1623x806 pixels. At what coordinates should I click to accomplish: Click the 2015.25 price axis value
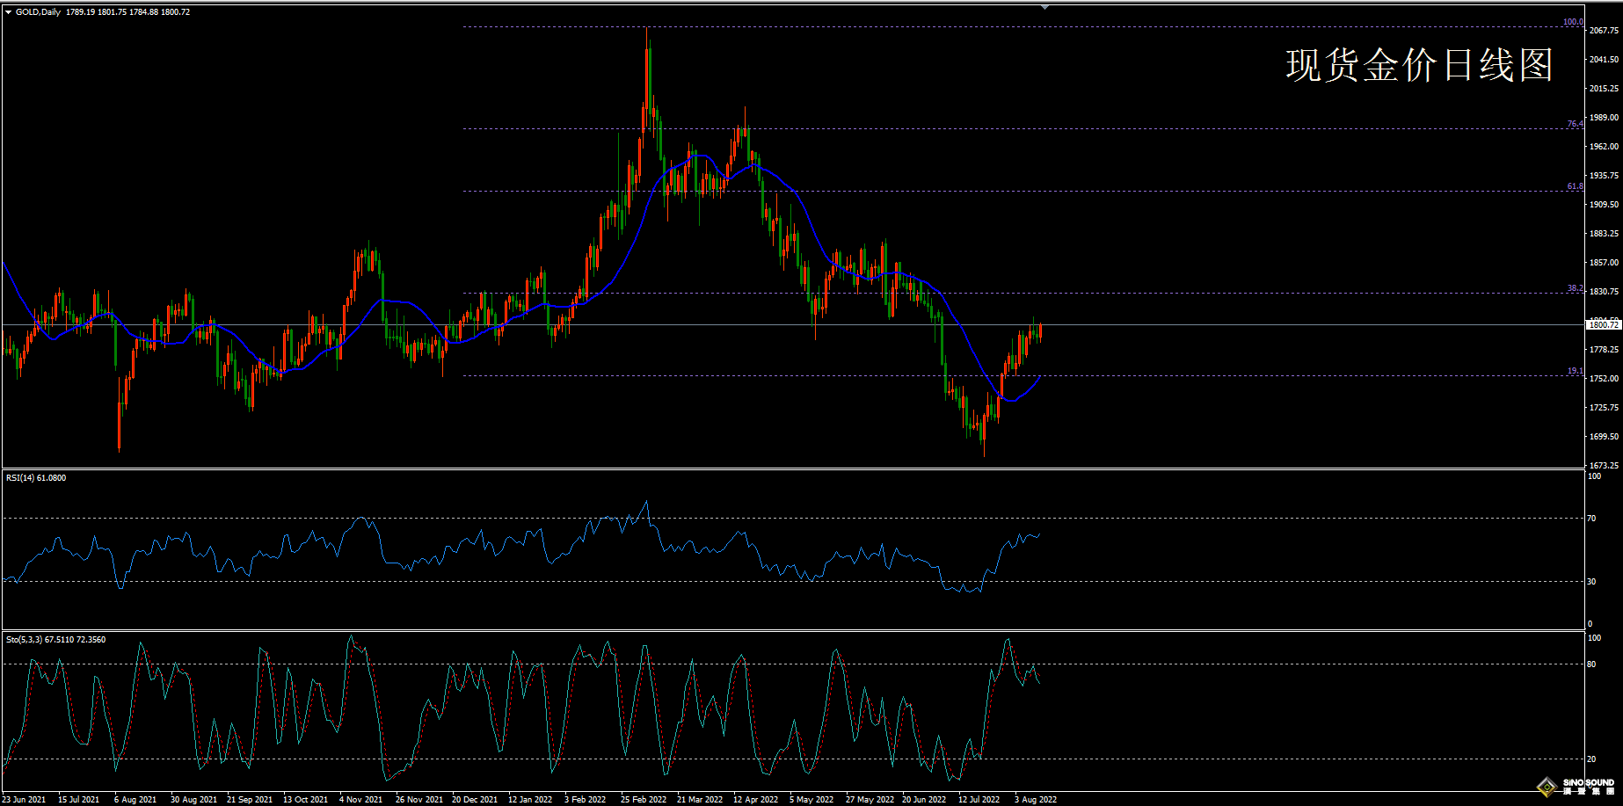[x=1605, y=89]
